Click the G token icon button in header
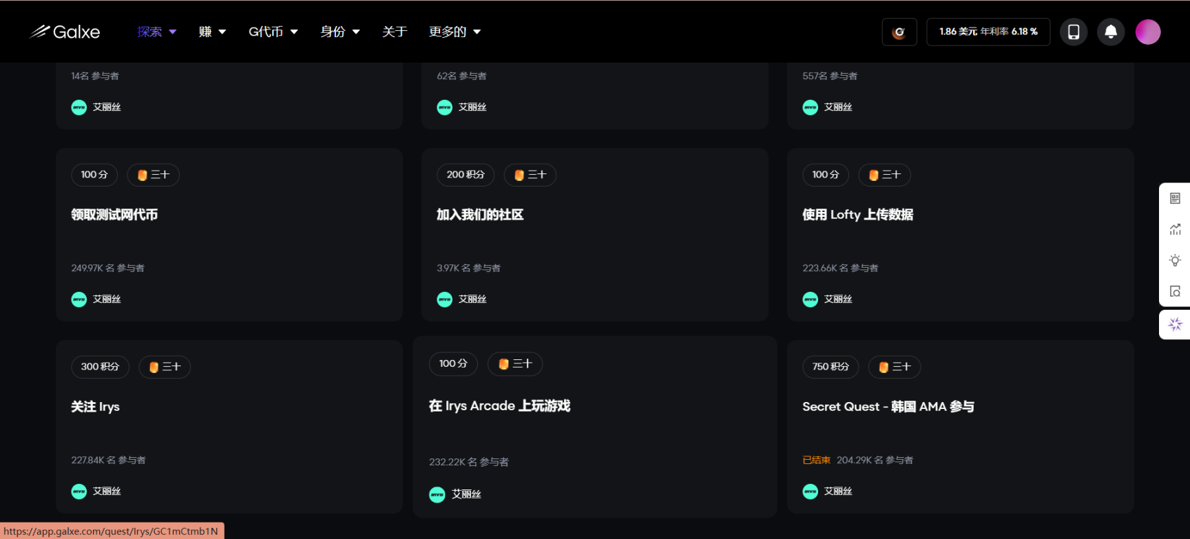Viewport: 1190px width, 539px height. [x=899, y=32]
